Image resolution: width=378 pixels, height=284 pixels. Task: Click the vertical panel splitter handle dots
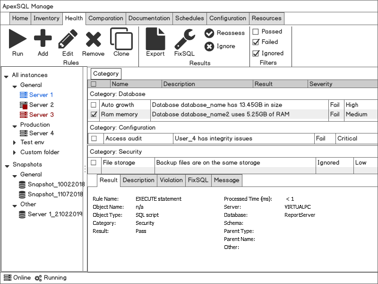[x=85, y=169]
